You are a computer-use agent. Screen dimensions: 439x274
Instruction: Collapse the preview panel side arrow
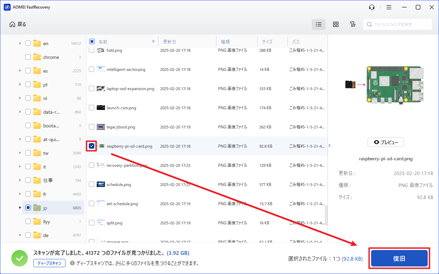pyautogui.click(x=330, y=146)
